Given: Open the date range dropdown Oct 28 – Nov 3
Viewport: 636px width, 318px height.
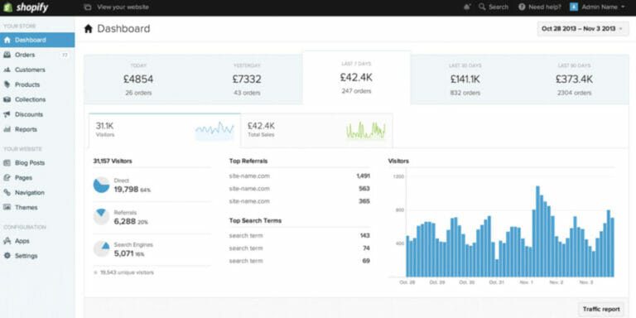Looking at the screenshot, I should pos(583,29).
